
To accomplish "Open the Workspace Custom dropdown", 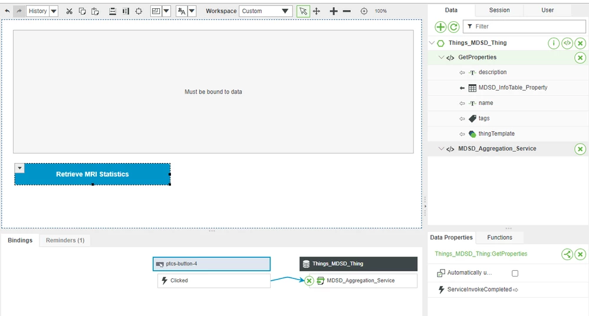I will click(x=265, y=11).
